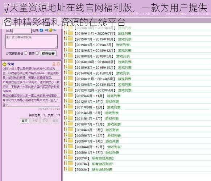Open folder icon for 2009年1月～6月
The image size is (211, 181).
tap(70, 141)
